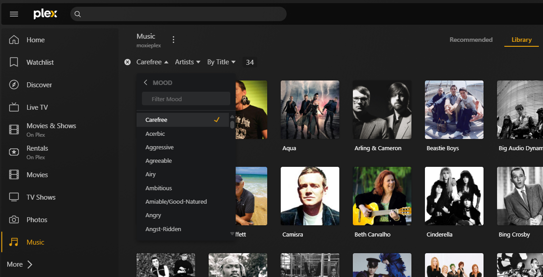The image size is (543, 277).
Task: Click the Watchlist bookmark icon
Action: [14, 62]
